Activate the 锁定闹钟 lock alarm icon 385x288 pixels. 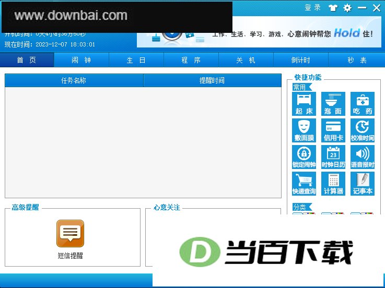click(x=304, y=157)
